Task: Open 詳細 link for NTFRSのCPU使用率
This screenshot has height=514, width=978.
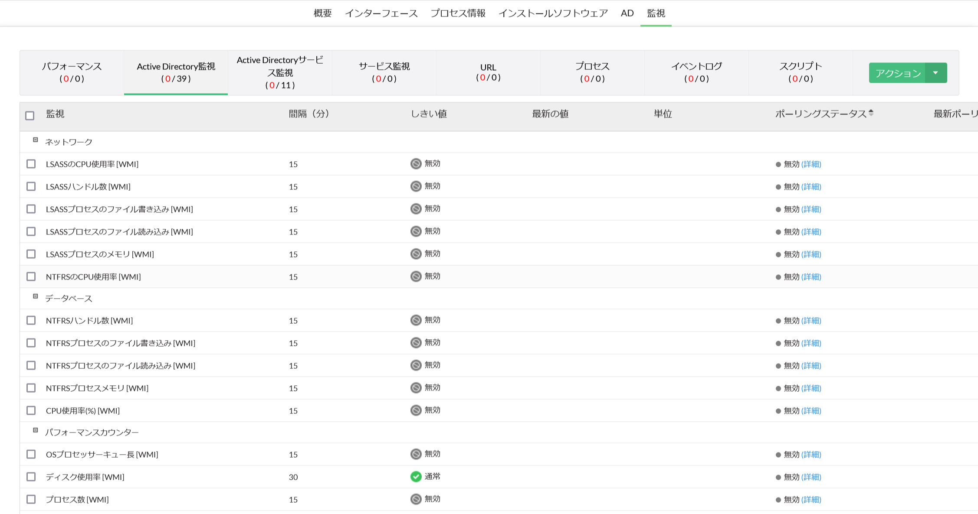Action: pos(811,277)
